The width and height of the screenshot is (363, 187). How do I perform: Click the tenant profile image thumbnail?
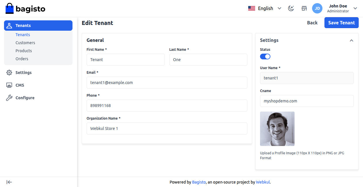coord(277,129)
